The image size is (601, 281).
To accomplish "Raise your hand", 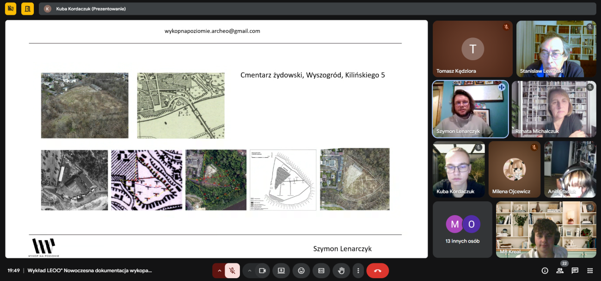I will [x=341, y=270].
